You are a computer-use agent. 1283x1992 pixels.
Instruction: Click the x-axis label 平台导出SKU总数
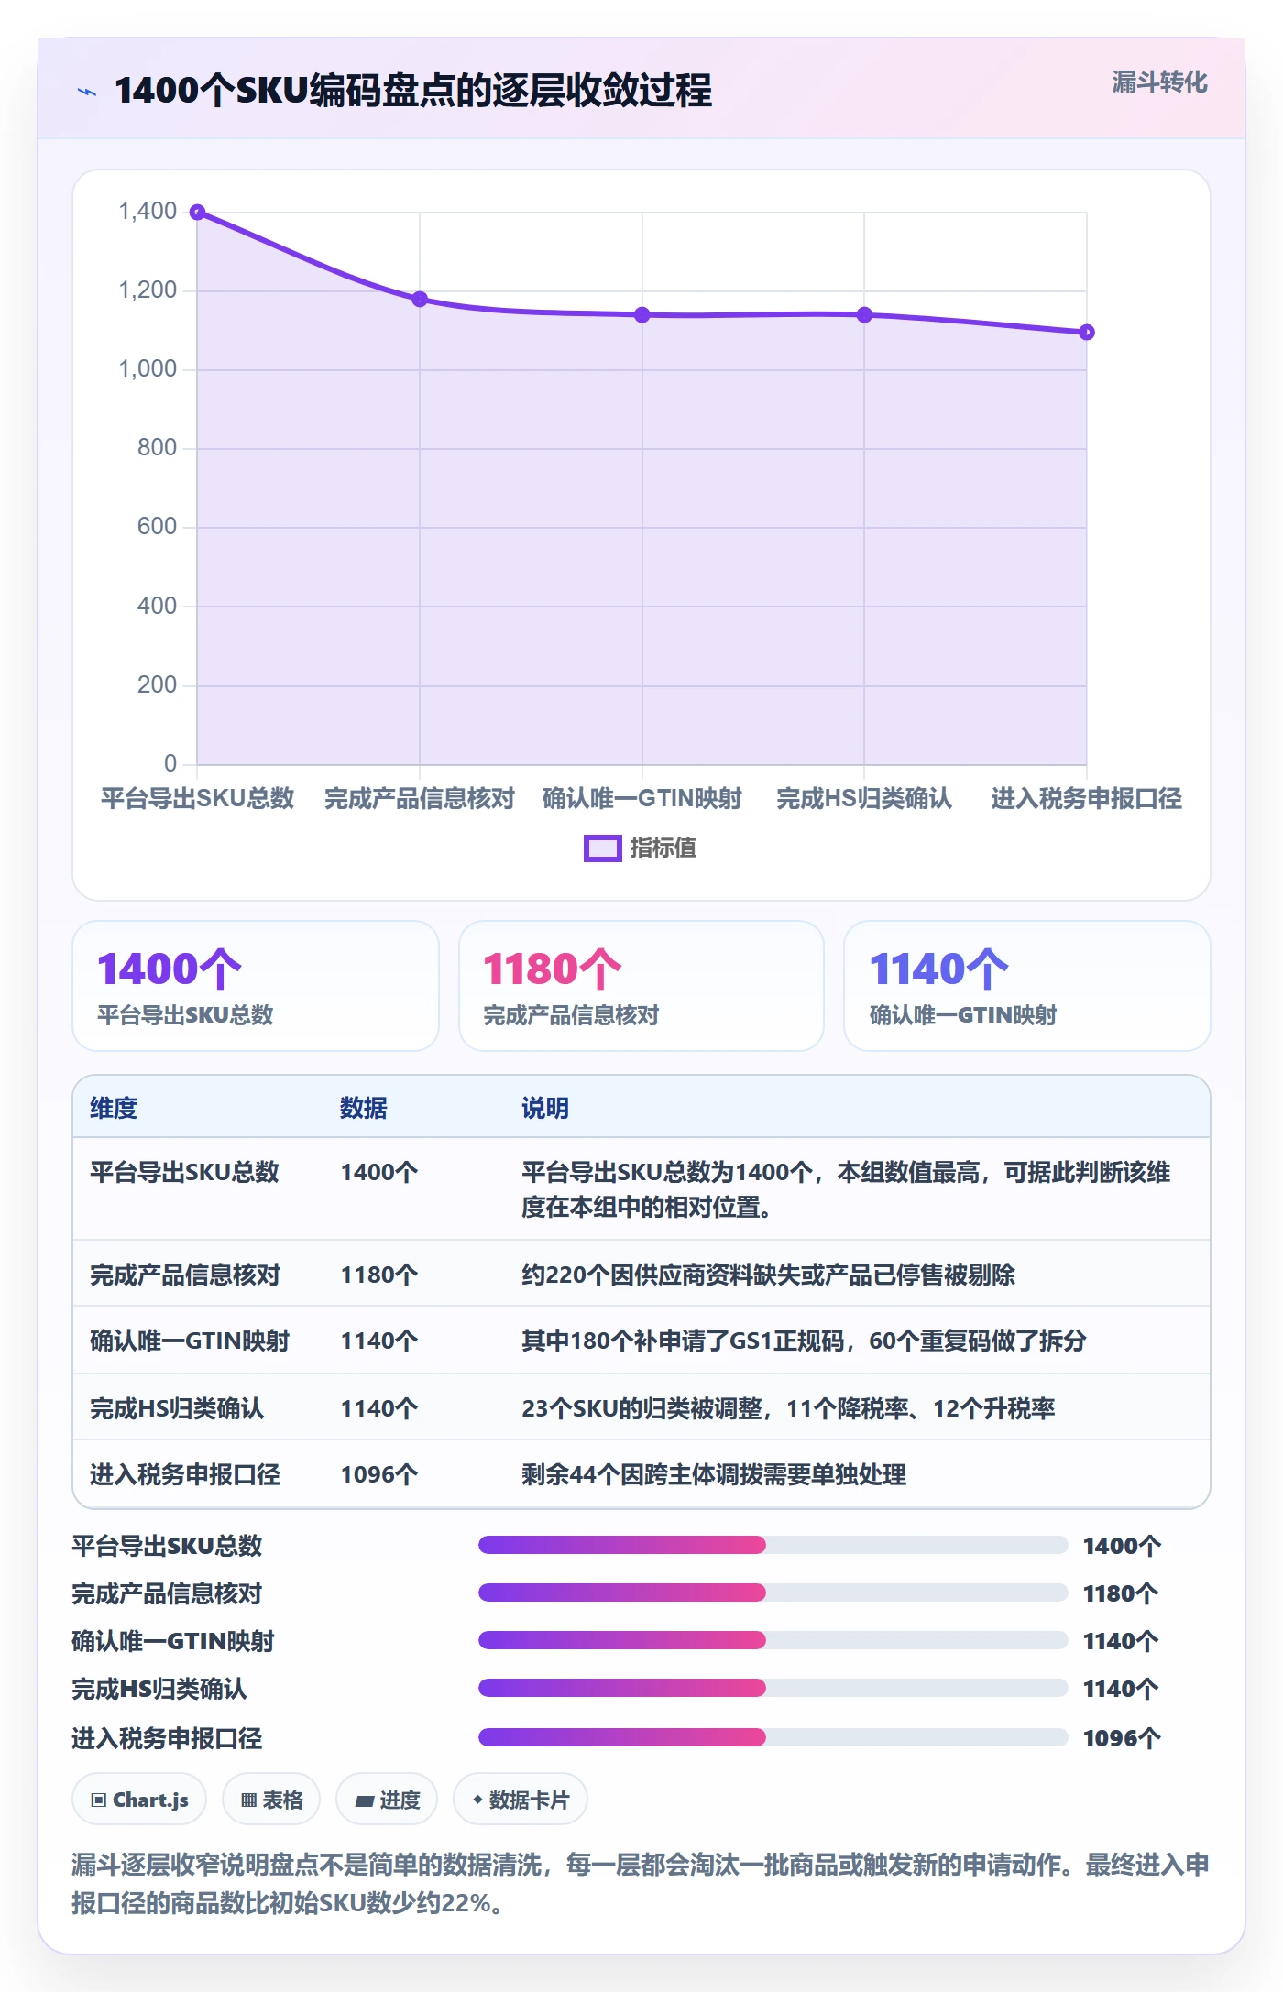point(198,798)
